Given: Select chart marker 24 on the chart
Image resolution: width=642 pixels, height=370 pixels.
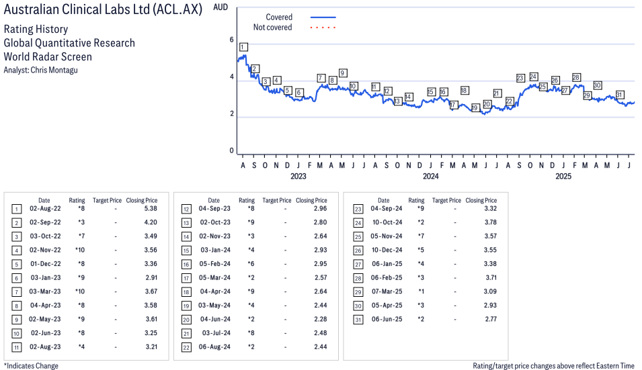Looking at the screenshot, I should pos(533,77).
